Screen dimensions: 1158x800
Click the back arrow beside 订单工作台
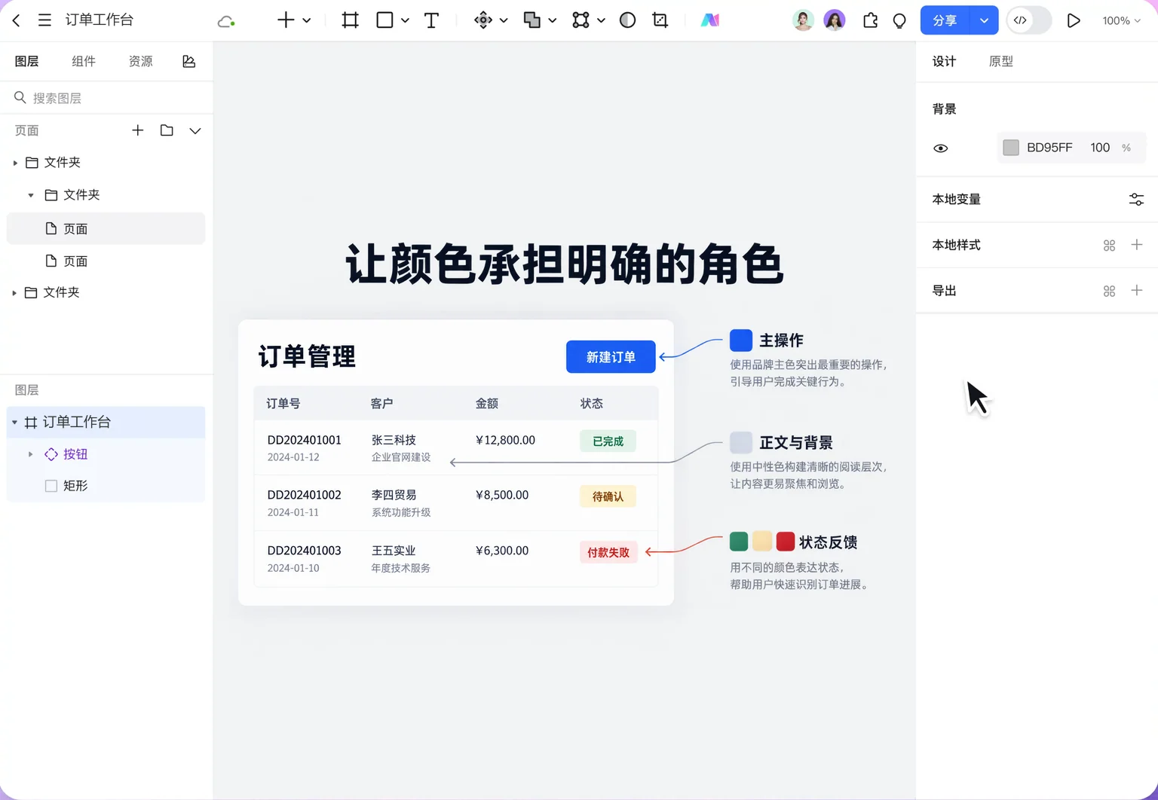[17, 20]
